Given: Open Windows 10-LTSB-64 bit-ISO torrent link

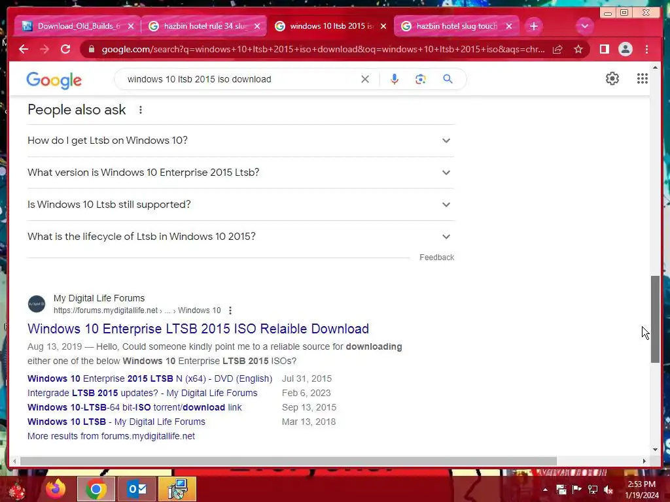Looking at the screenshot, I should point(135,407).
